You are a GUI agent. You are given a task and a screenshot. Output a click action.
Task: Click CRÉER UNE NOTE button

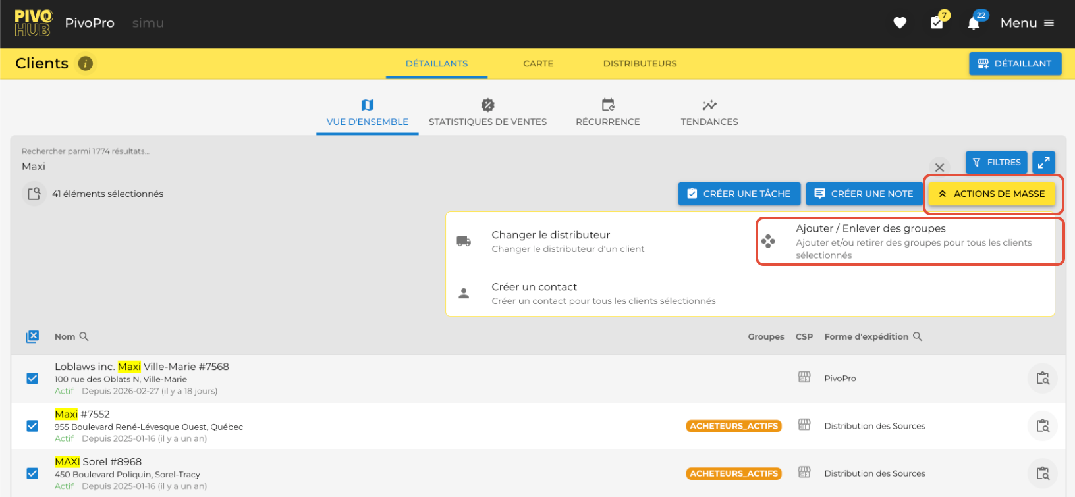point(864,194)
